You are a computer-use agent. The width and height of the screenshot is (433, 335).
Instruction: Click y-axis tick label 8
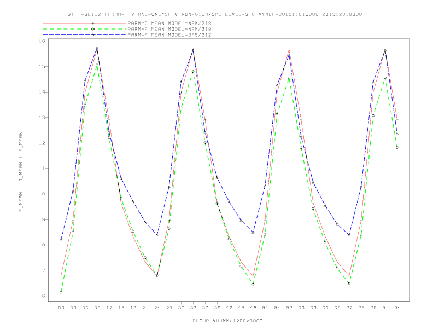[44, 245]
